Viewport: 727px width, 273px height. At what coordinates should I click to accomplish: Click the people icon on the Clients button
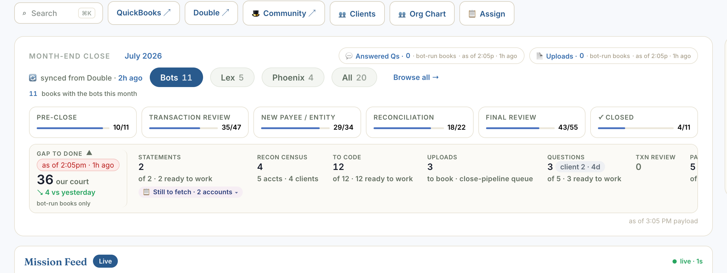tap(342, 14)
